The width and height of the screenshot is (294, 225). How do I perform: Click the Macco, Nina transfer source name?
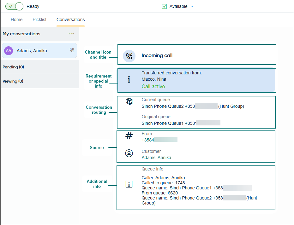click(154, 79)
